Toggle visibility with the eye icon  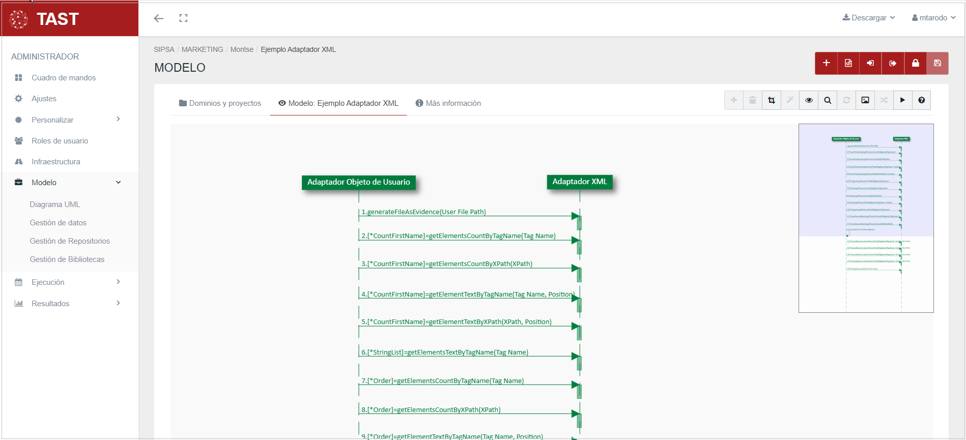tap(809, 100)
